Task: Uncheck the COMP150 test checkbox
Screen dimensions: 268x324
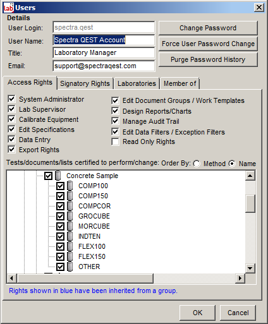Action: pos(60,196)
